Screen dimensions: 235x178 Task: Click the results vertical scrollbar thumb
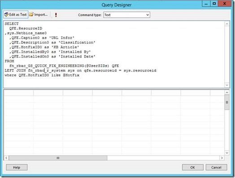coord(227,102)
